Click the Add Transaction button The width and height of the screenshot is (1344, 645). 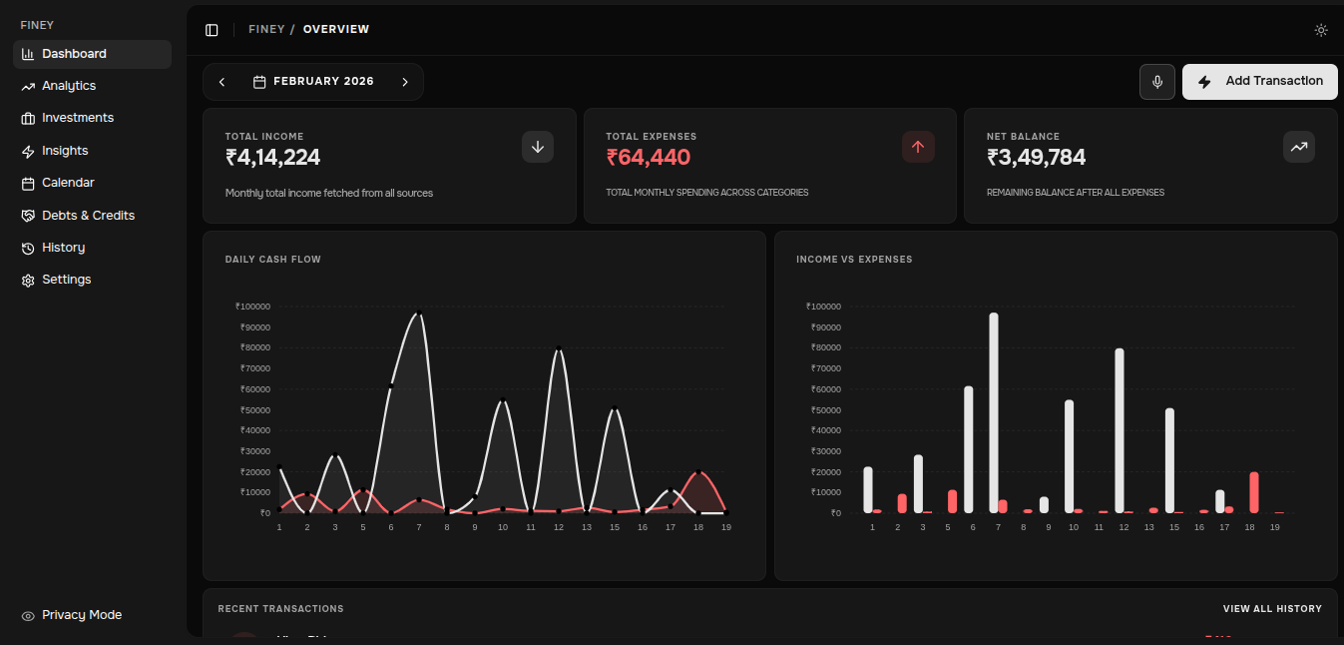point(1259,82)
